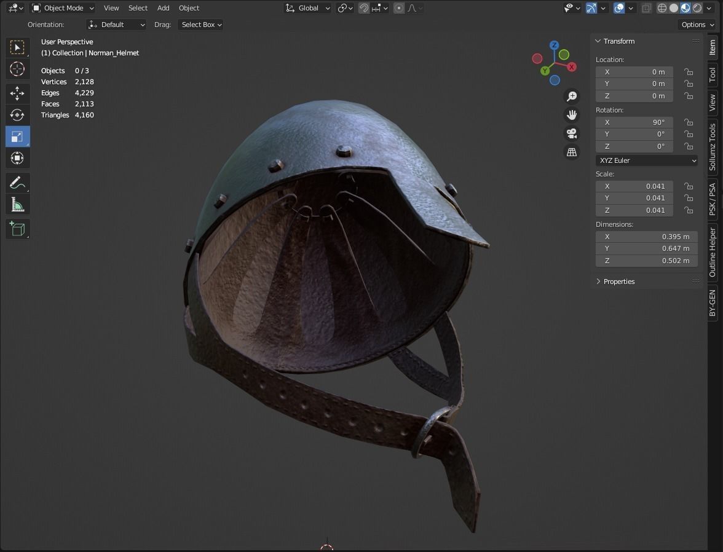This screenshot has width=723, height=552.
Task: Switch to solid shading
Action: [x=674, y=8]
